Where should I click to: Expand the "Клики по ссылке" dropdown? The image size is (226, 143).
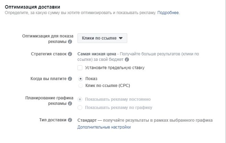pyautogui.click(x=102, y=38)
